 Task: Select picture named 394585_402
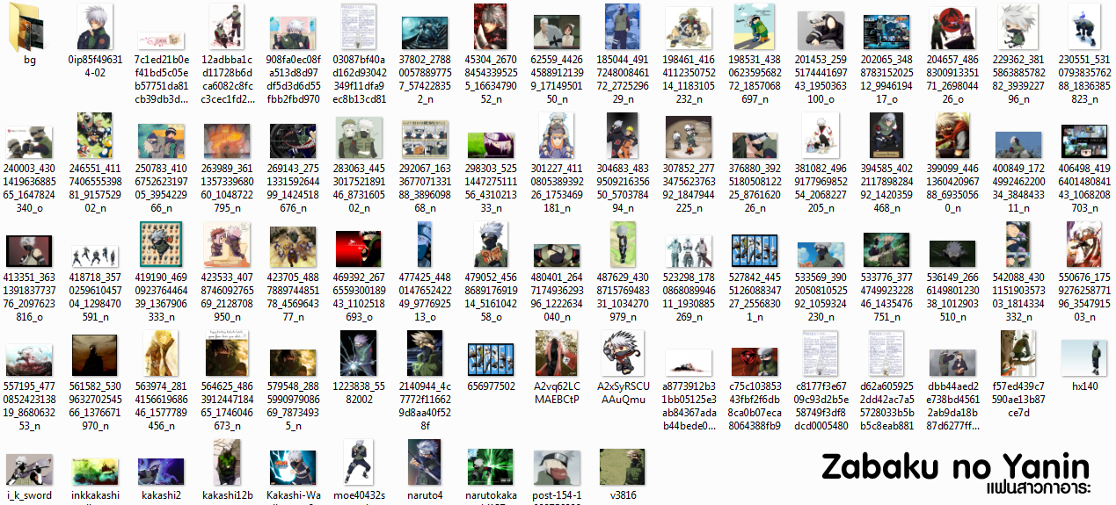pos(886,135)
